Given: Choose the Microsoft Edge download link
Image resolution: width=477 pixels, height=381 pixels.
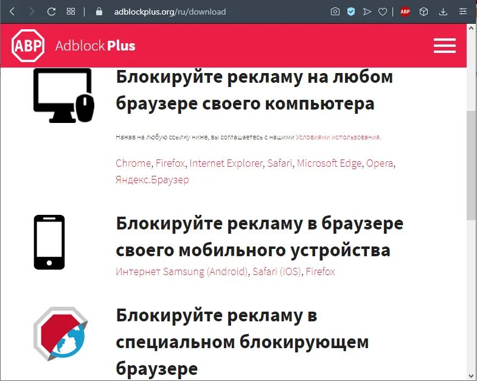Looking at the screenshot, I should point(329,163).
